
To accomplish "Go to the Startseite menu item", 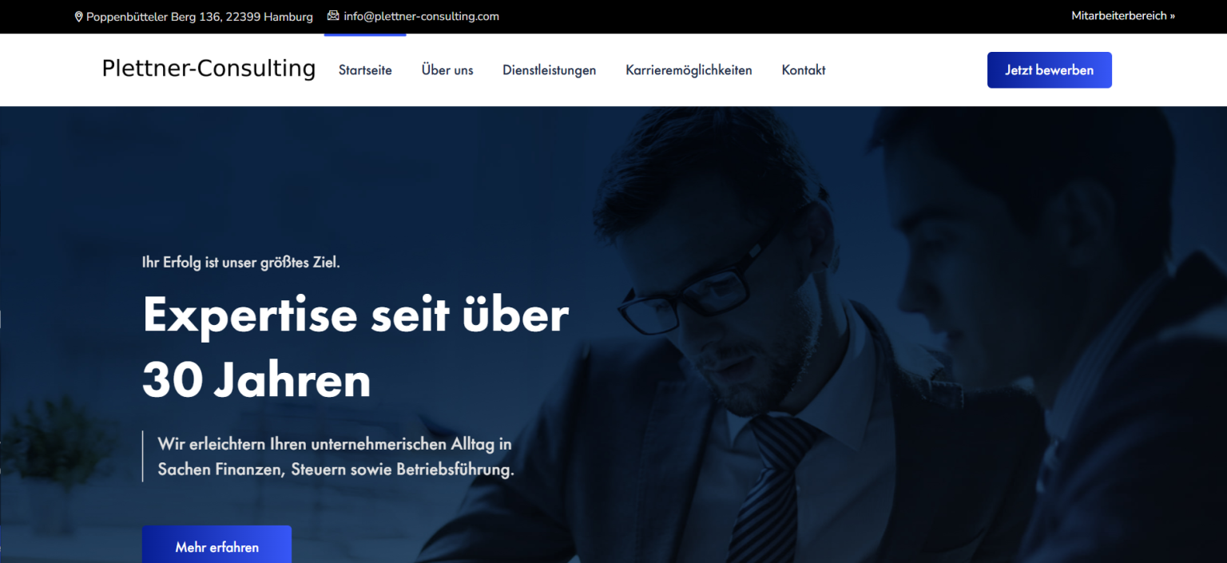I will tap(365, 70).
